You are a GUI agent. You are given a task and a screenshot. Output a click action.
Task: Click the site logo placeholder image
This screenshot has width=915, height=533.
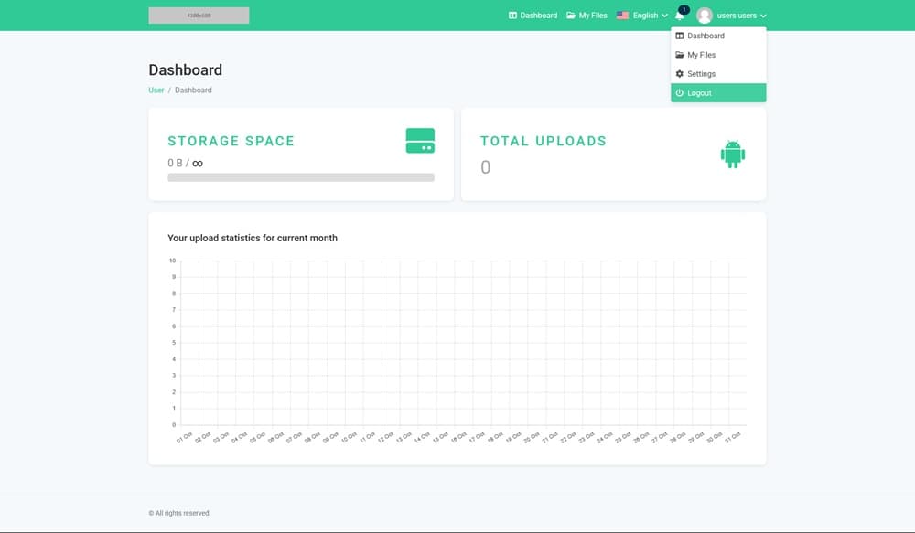click(199, 16)
